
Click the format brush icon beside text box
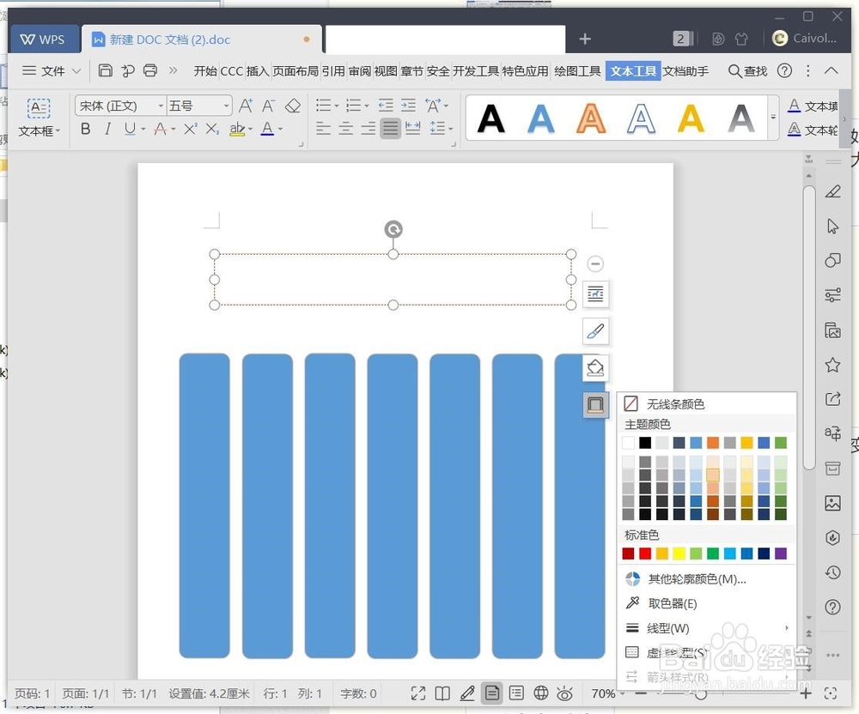click(595, 331)
